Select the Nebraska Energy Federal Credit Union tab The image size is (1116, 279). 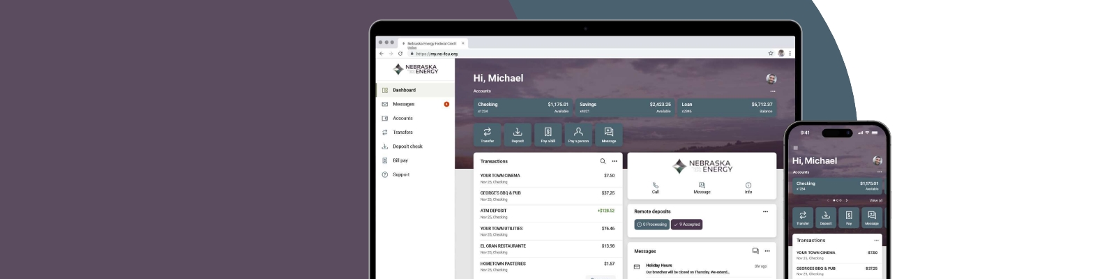pyautogui.click(x=432, y=44)
